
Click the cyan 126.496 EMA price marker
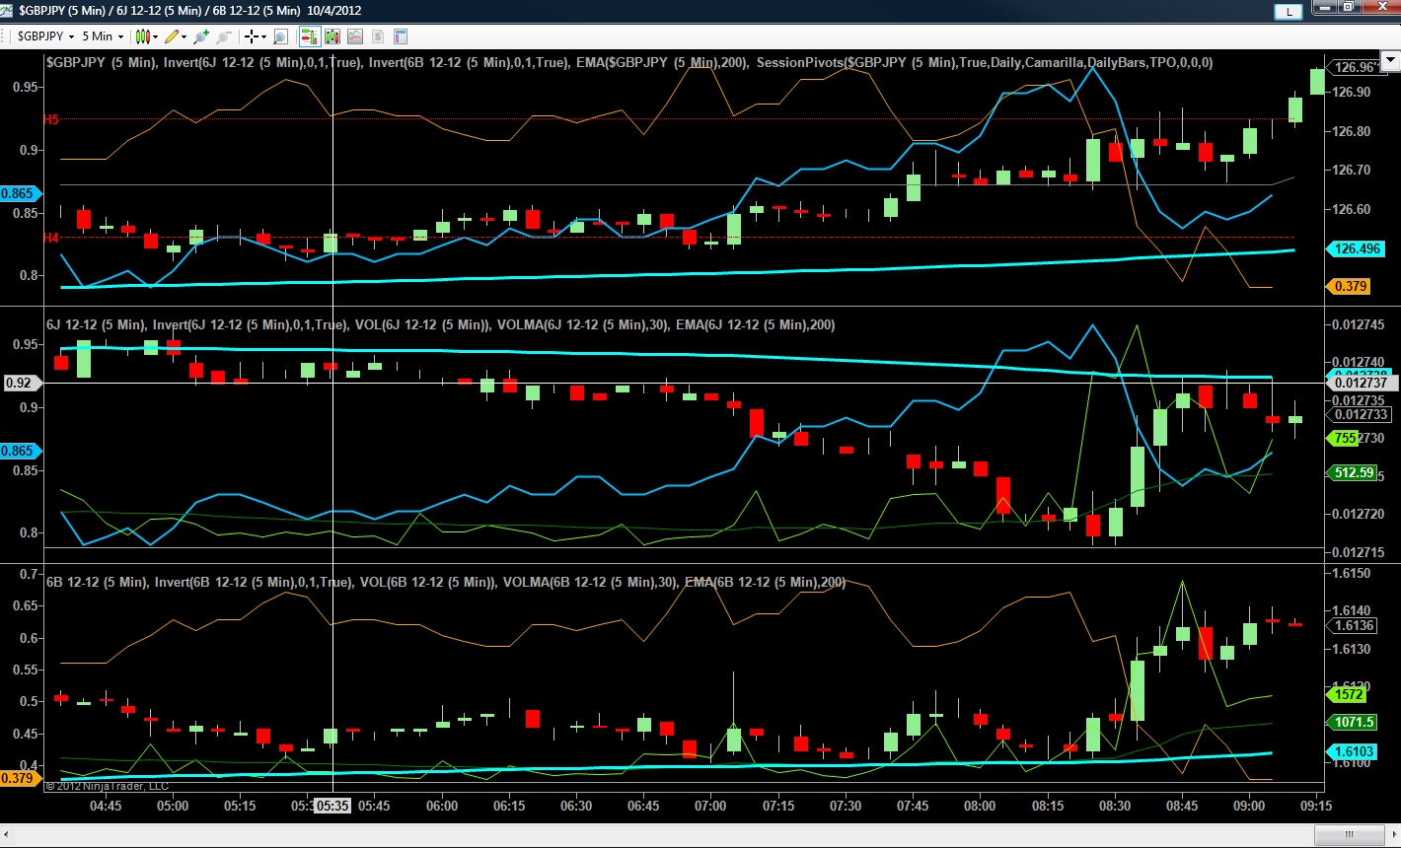[1355, 249]
